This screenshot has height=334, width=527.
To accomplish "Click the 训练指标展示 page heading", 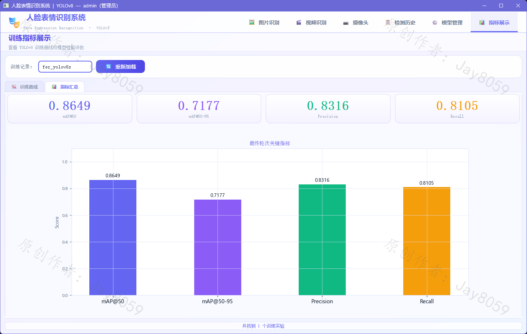I will (x=30, y=38).
